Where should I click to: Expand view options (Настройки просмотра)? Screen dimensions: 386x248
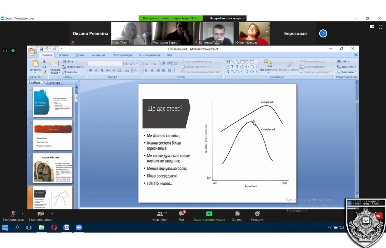click(226, 18)
